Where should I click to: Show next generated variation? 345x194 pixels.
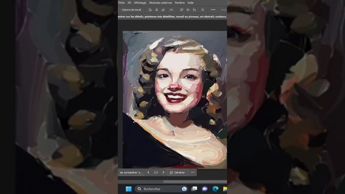coord(163,172)
